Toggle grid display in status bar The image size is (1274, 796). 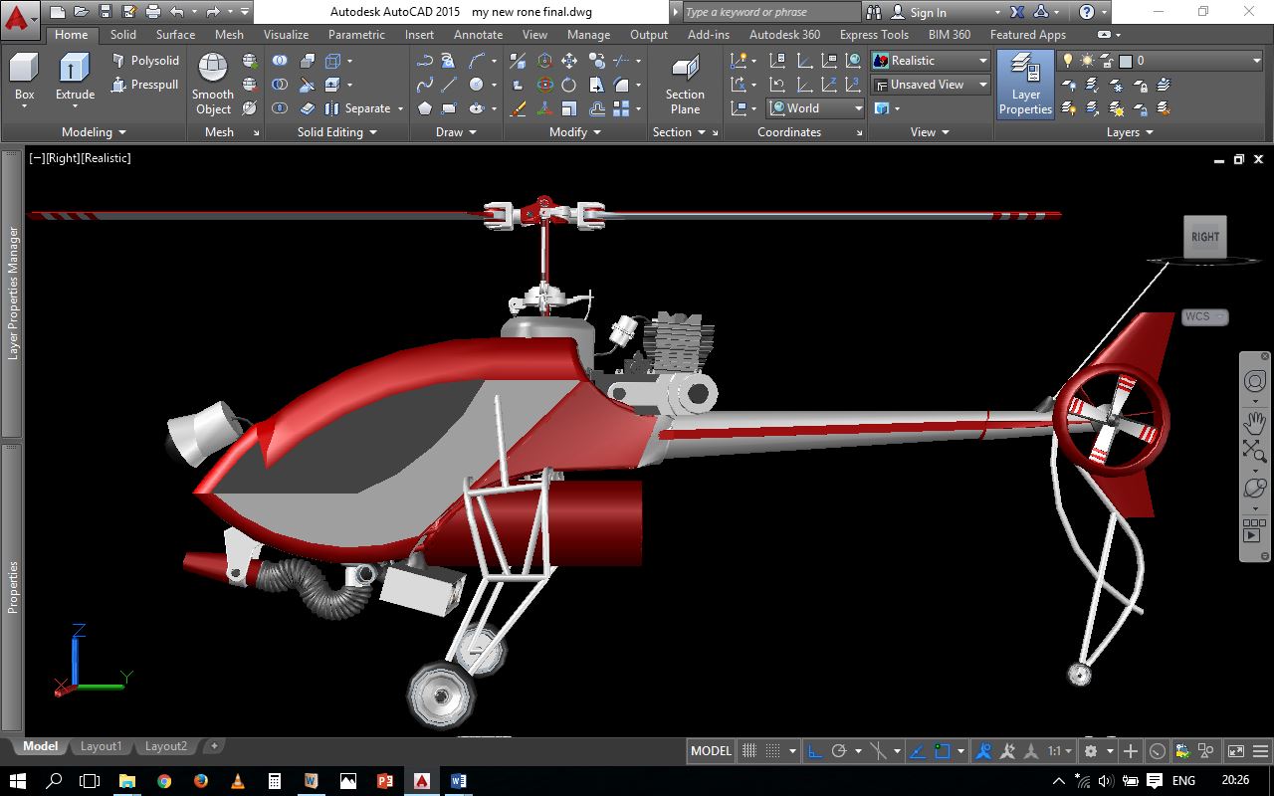[x=749, y=751]
